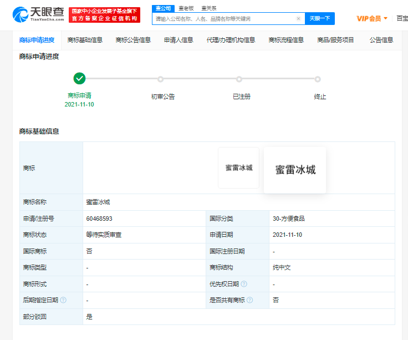Open the 商标公告信息 tab
The height and width of the screenshot is (340, 408).
(133, 40)
